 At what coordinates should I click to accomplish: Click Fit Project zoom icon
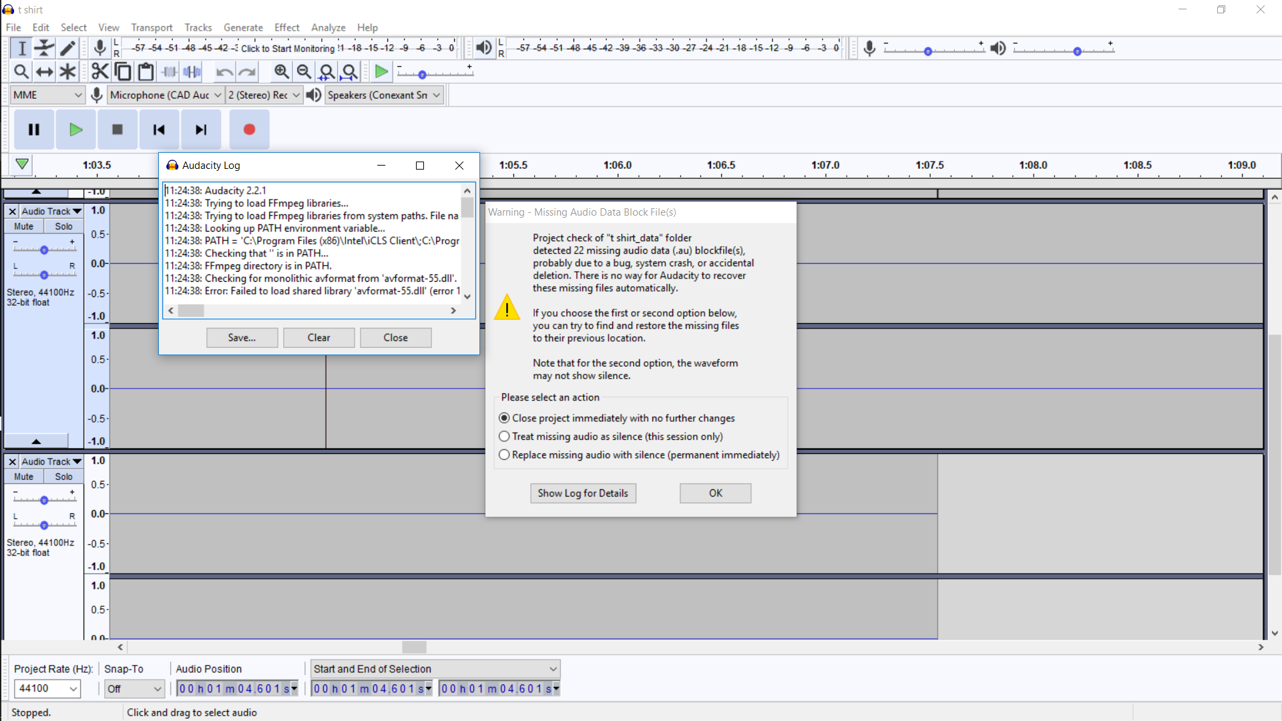(x=349, y=71)
